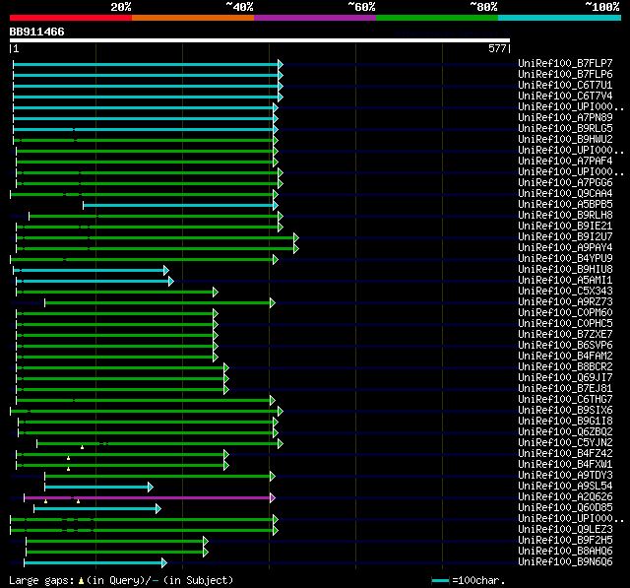
Task: Select the UniRef100_B4FAM2 label
Action: pyautogui.click(x=565, y=357)
